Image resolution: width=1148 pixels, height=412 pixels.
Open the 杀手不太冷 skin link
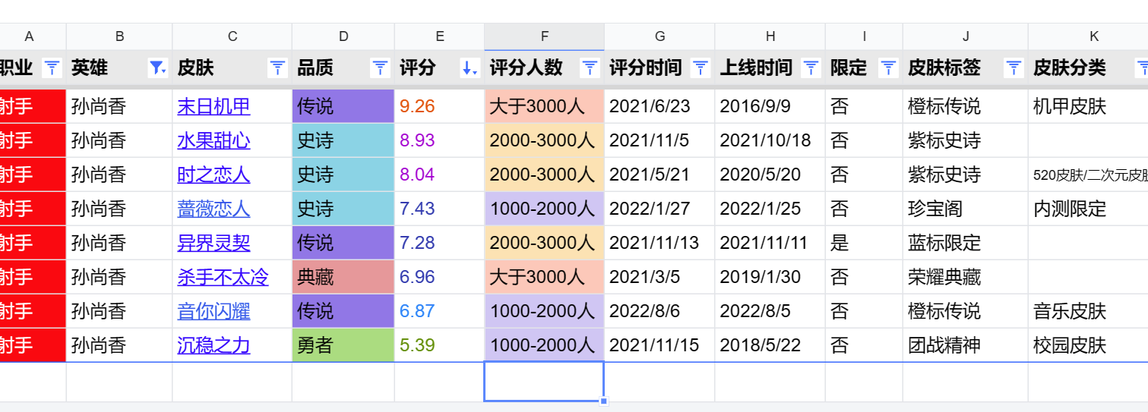click(223, 277)
